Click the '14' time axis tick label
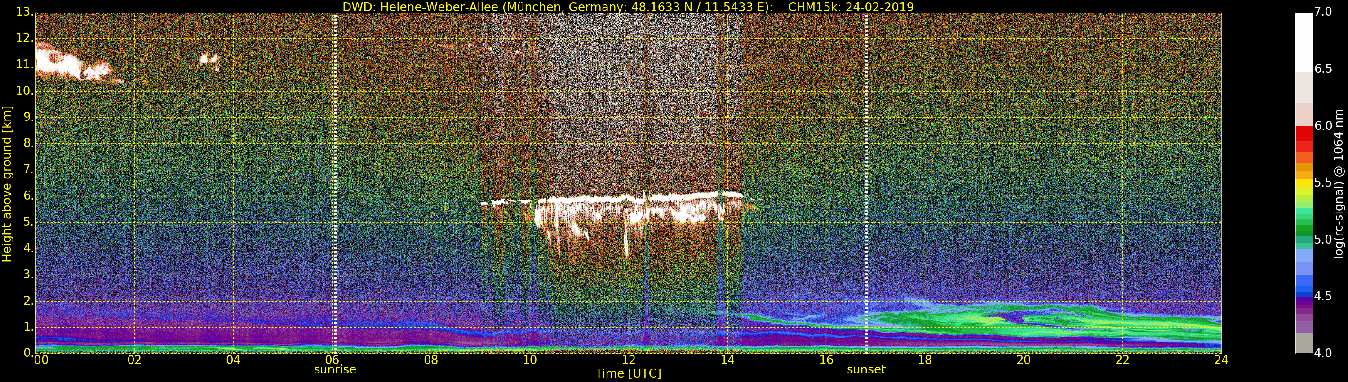The height and width of the screenshot is (382, 1348). [727, 360]
